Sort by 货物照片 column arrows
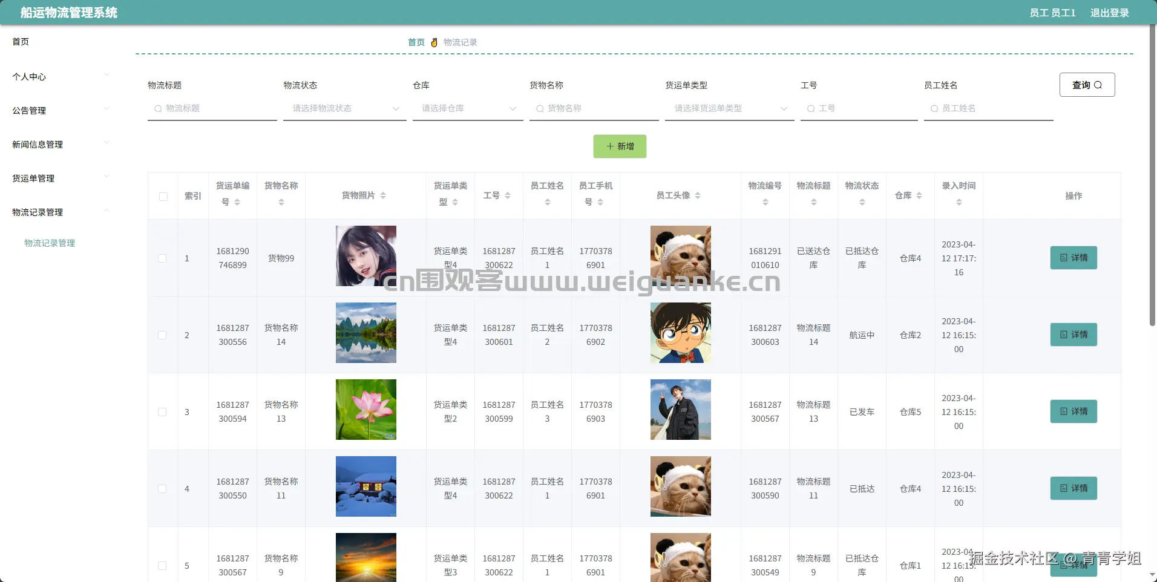Viewport: 1157px width, 582px height. pos(383,195)
